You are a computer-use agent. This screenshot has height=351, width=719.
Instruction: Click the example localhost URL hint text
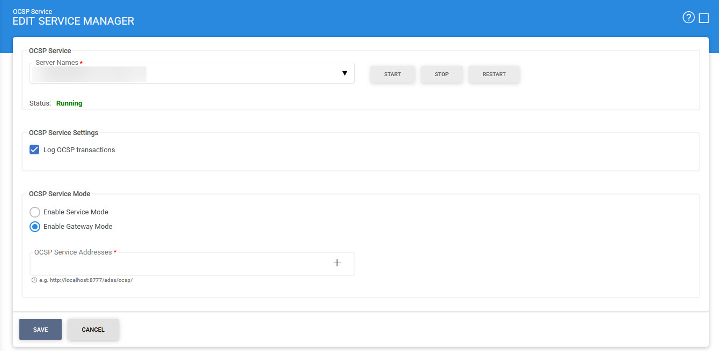86,280
